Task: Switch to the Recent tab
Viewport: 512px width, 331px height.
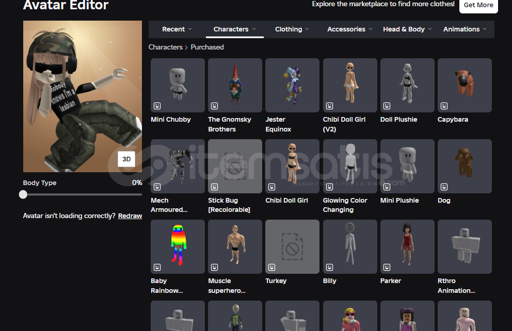Action: [x=177, y=29]
